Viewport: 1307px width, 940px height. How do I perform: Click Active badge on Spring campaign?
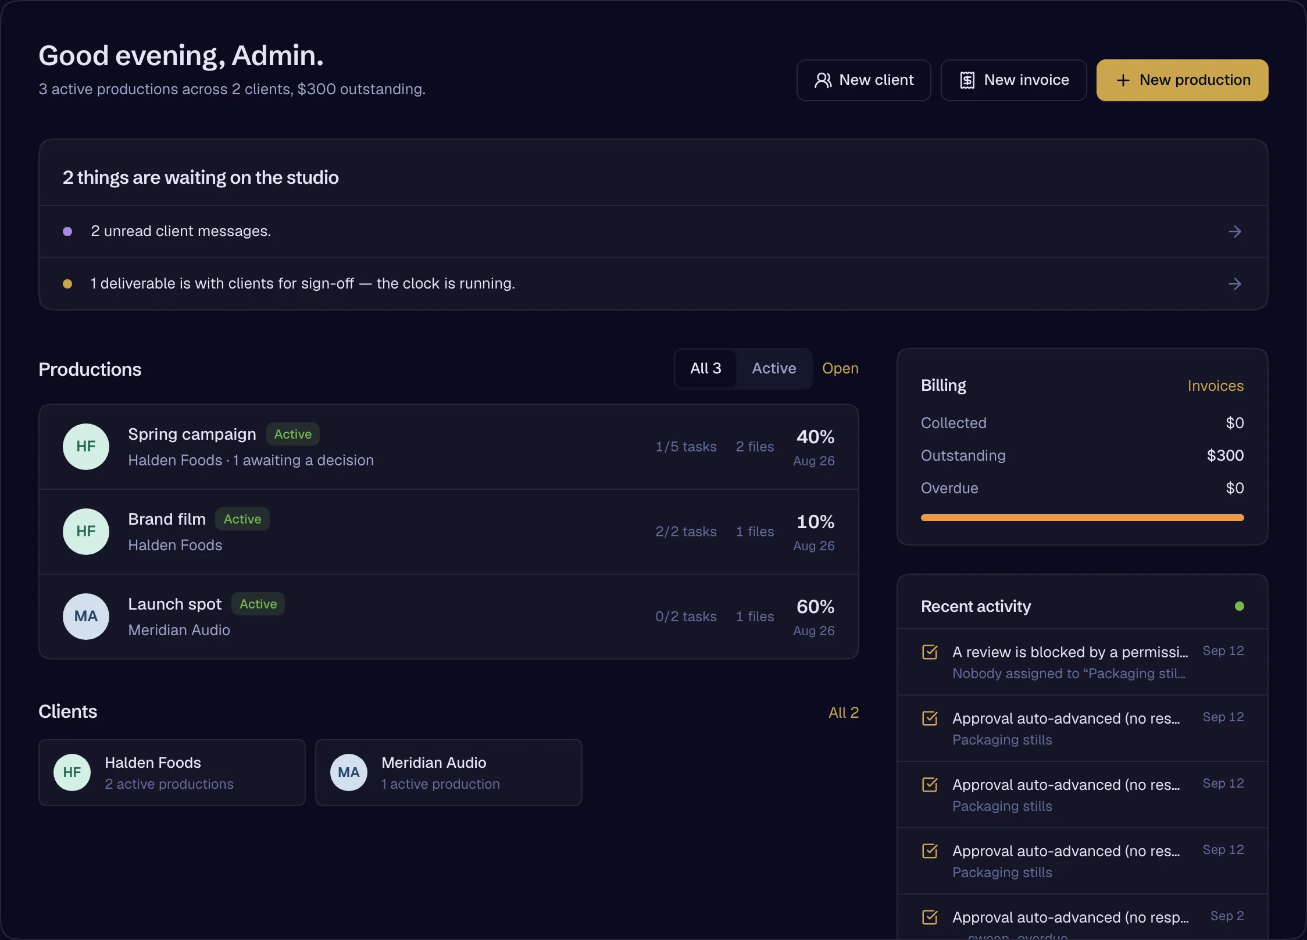pyautogui.click(x=293, y=435)
